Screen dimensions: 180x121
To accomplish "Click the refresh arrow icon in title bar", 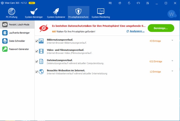I will tap(129, 3).
